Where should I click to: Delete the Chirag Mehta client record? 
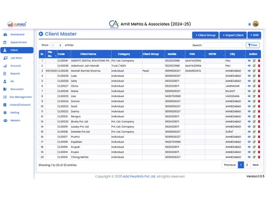click(259, 157)
